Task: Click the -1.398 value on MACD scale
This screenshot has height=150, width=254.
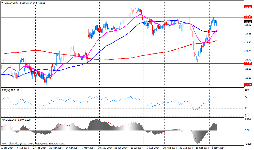Action: coord(248,144)
